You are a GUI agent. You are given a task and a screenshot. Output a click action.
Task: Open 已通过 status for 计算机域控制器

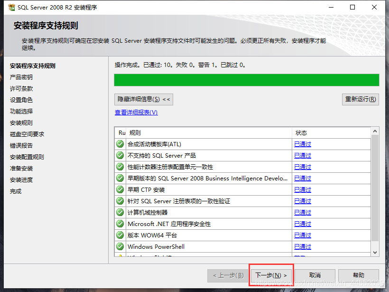click(x=302, y=213)
